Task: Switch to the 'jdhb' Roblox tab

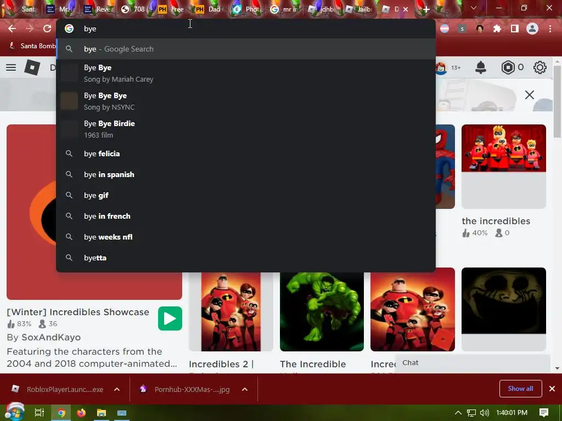Action: [322, 9]
